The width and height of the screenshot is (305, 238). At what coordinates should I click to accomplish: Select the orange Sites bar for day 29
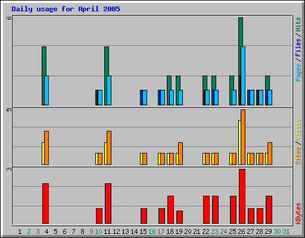click(x=270, y=154)
